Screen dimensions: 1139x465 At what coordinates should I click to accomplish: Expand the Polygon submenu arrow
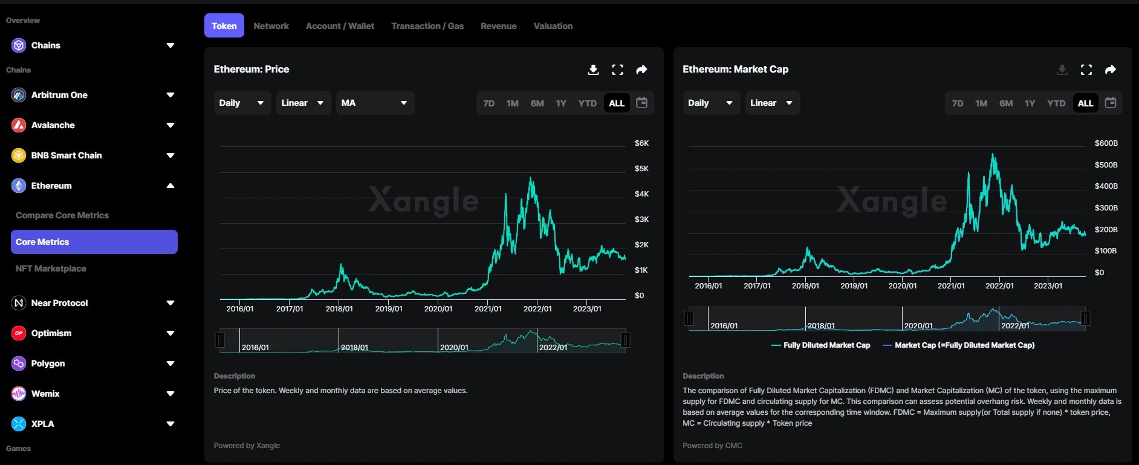click(170, 363)
